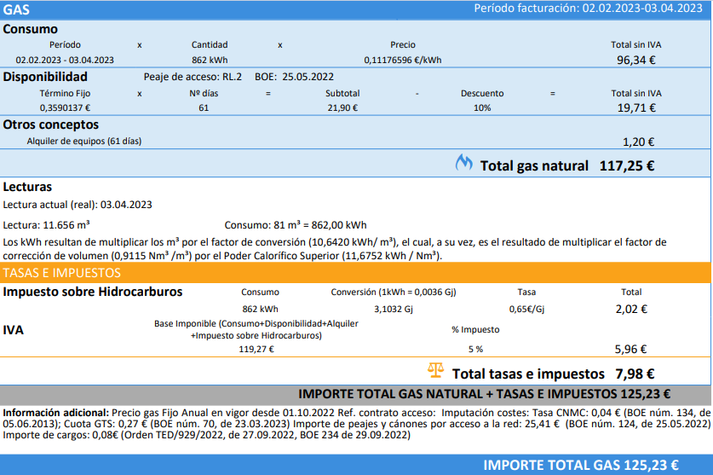Click the 'Conversión (1kWh = 0,0036 Gj)' column header
Viewport: 713px width, 475px height.
coord(394,293)
